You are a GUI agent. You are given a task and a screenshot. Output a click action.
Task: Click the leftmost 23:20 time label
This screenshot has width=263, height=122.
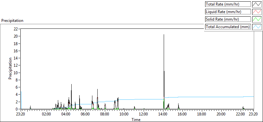[21, 114]
